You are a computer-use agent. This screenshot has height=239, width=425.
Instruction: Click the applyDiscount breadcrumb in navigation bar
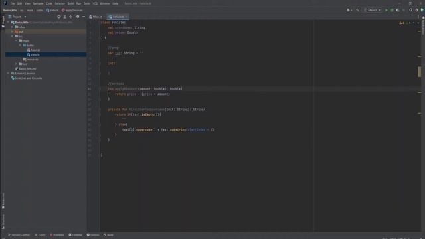pyautogui.click(x=72, y=10)
